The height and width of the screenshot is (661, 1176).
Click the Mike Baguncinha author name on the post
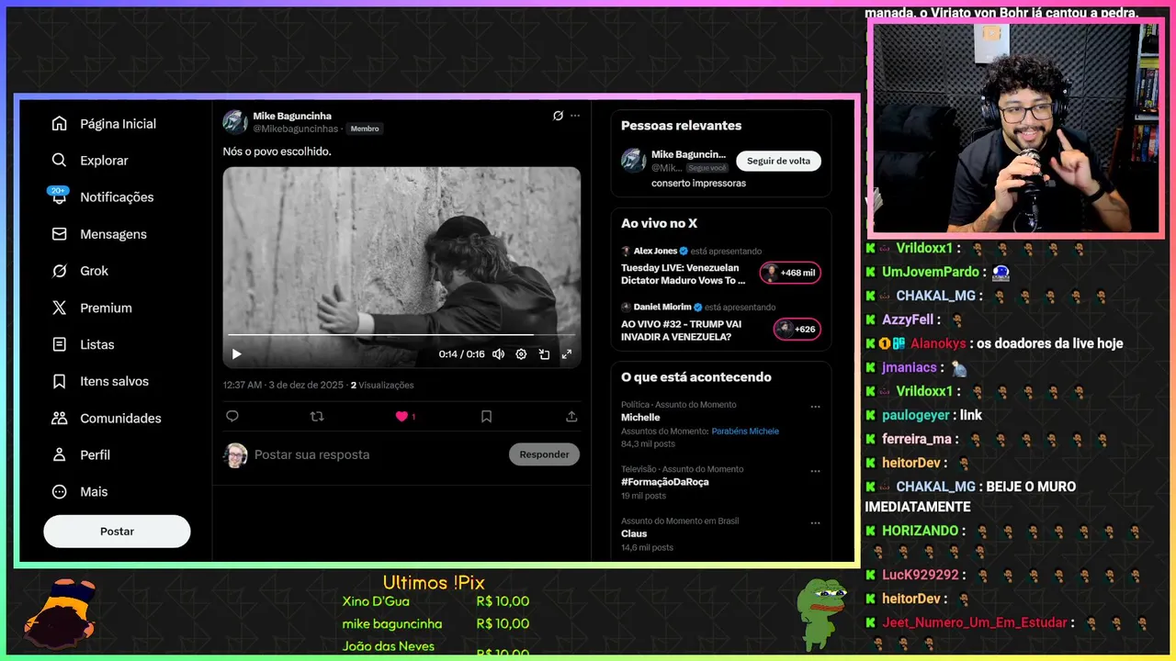292,117
